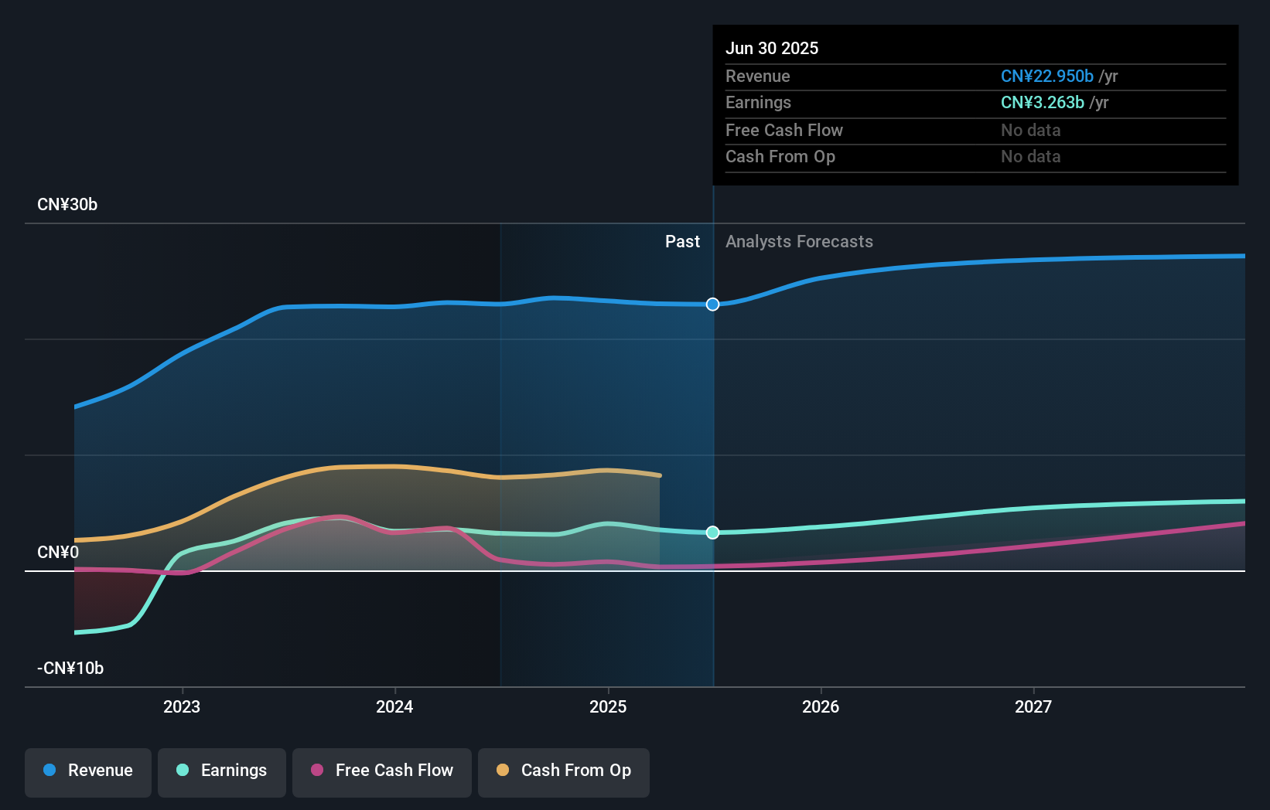Click the 2023 x-axis label
1270x810 pixels.
pyautogui.click(x=182, y=706)
